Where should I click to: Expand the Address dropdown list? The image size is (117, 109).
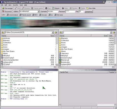[38, 11]
